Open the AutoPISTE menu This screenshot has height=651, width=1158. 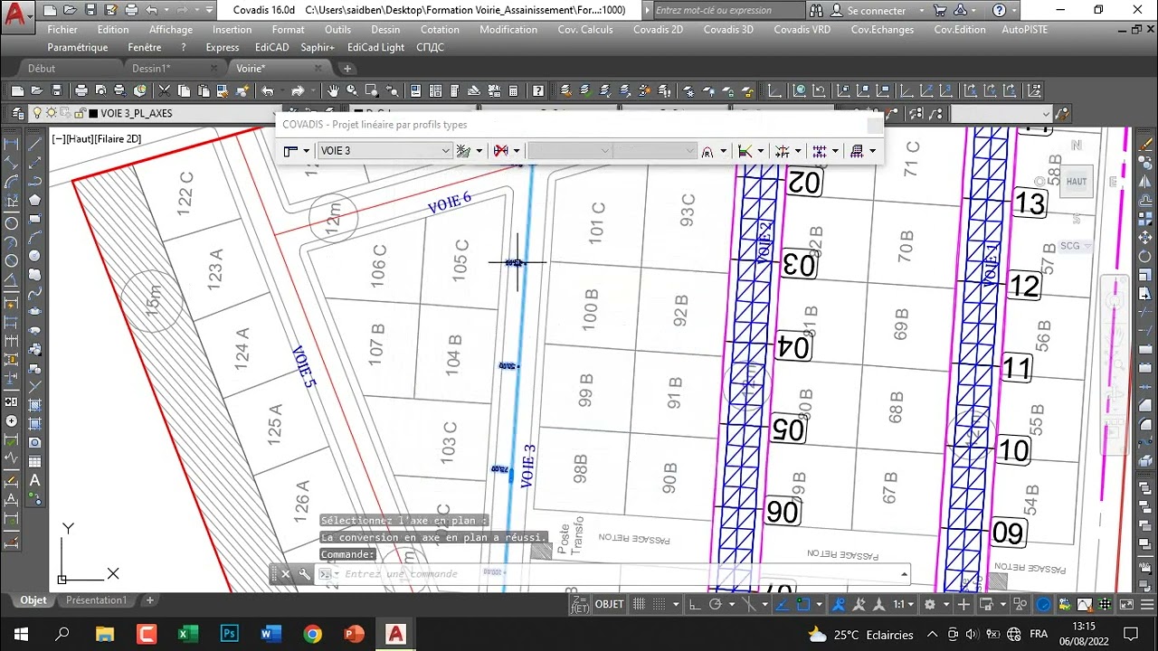[1025, 29]
